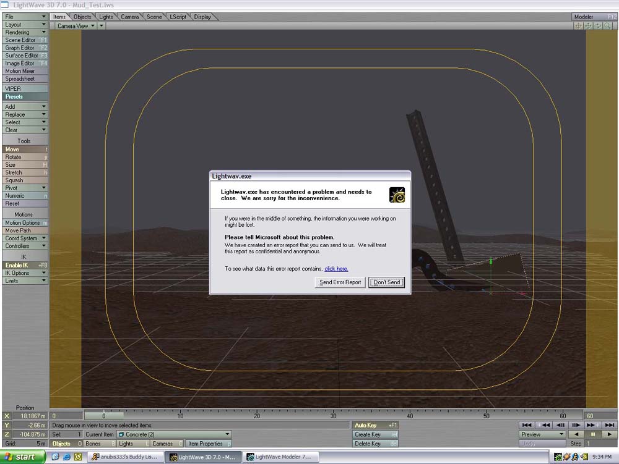Pause playback

(593, 434)
